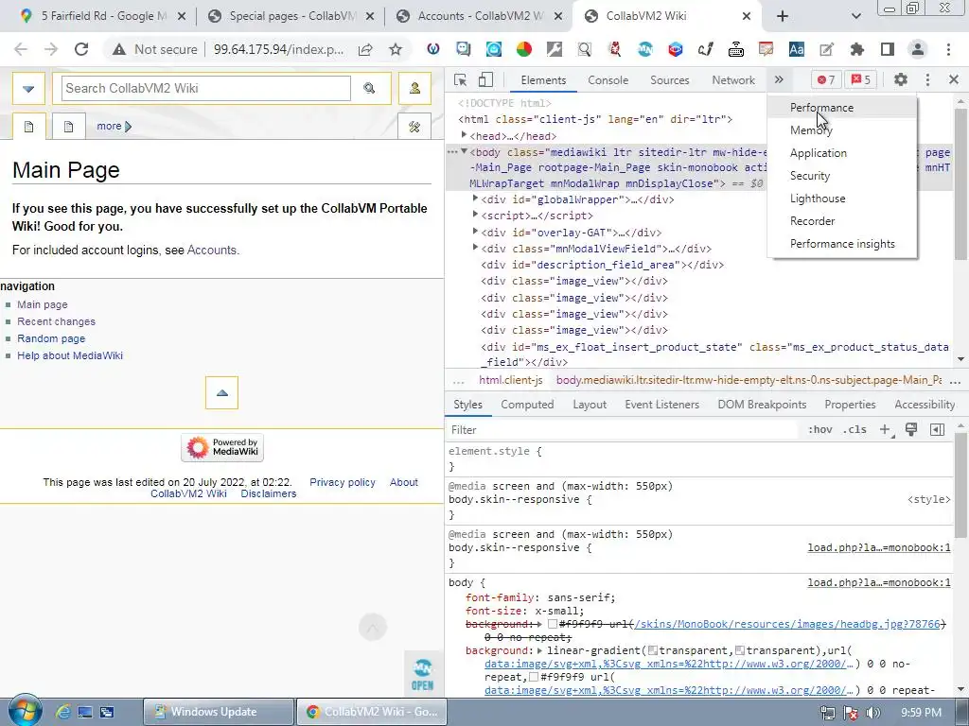Reload the current page
The image size is (969, 726).
[x=81, y=49]
